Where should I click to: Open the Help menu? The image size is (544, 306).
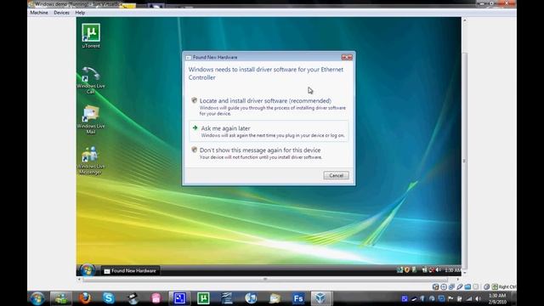click(80, 13)
